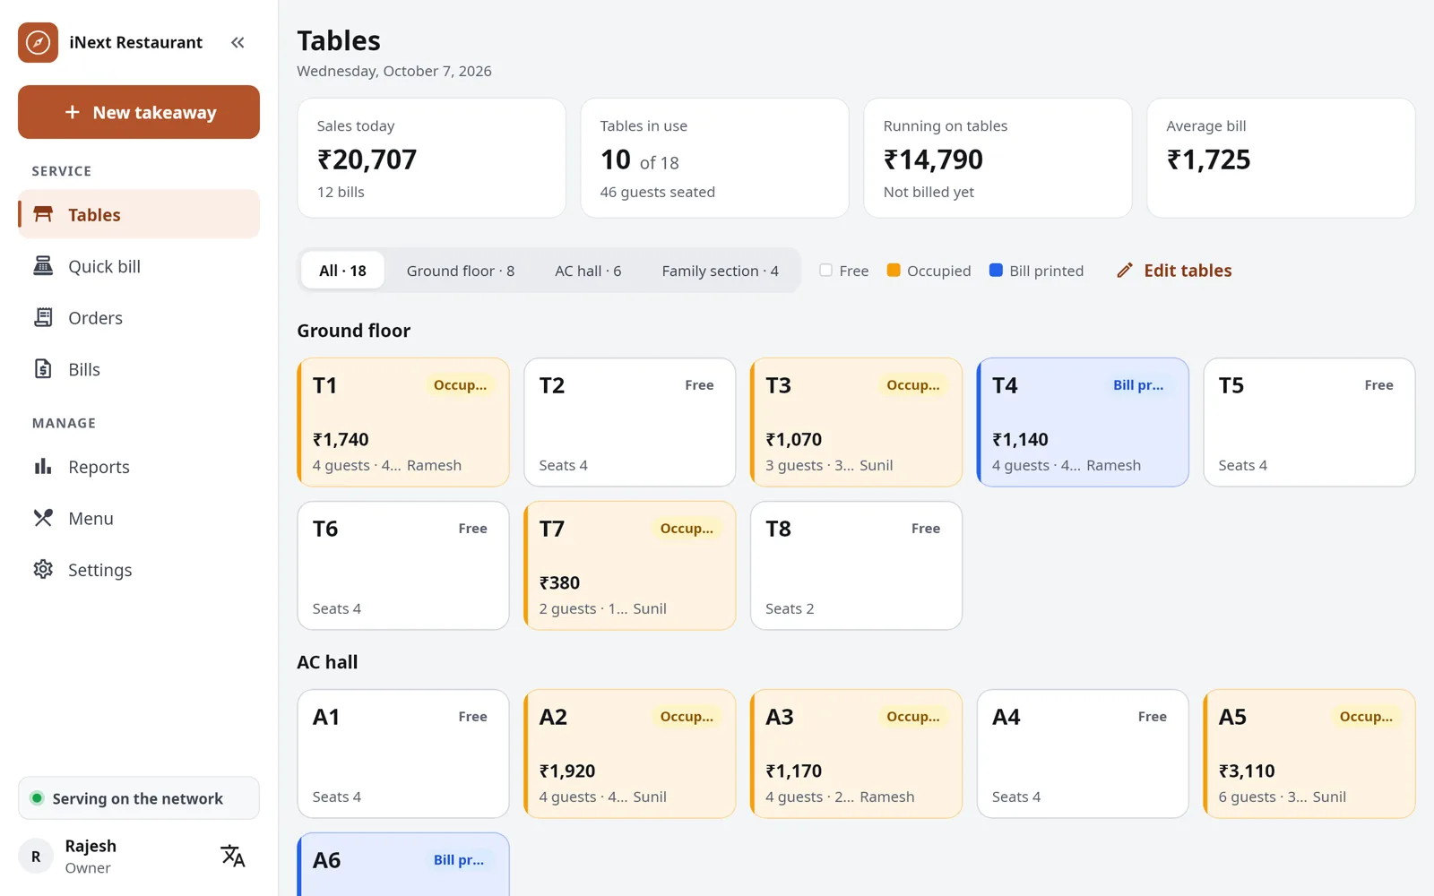The image size is (1434, 896).
Task: Select free table A1
Action: pyautogui.click(x=403, y=754)
